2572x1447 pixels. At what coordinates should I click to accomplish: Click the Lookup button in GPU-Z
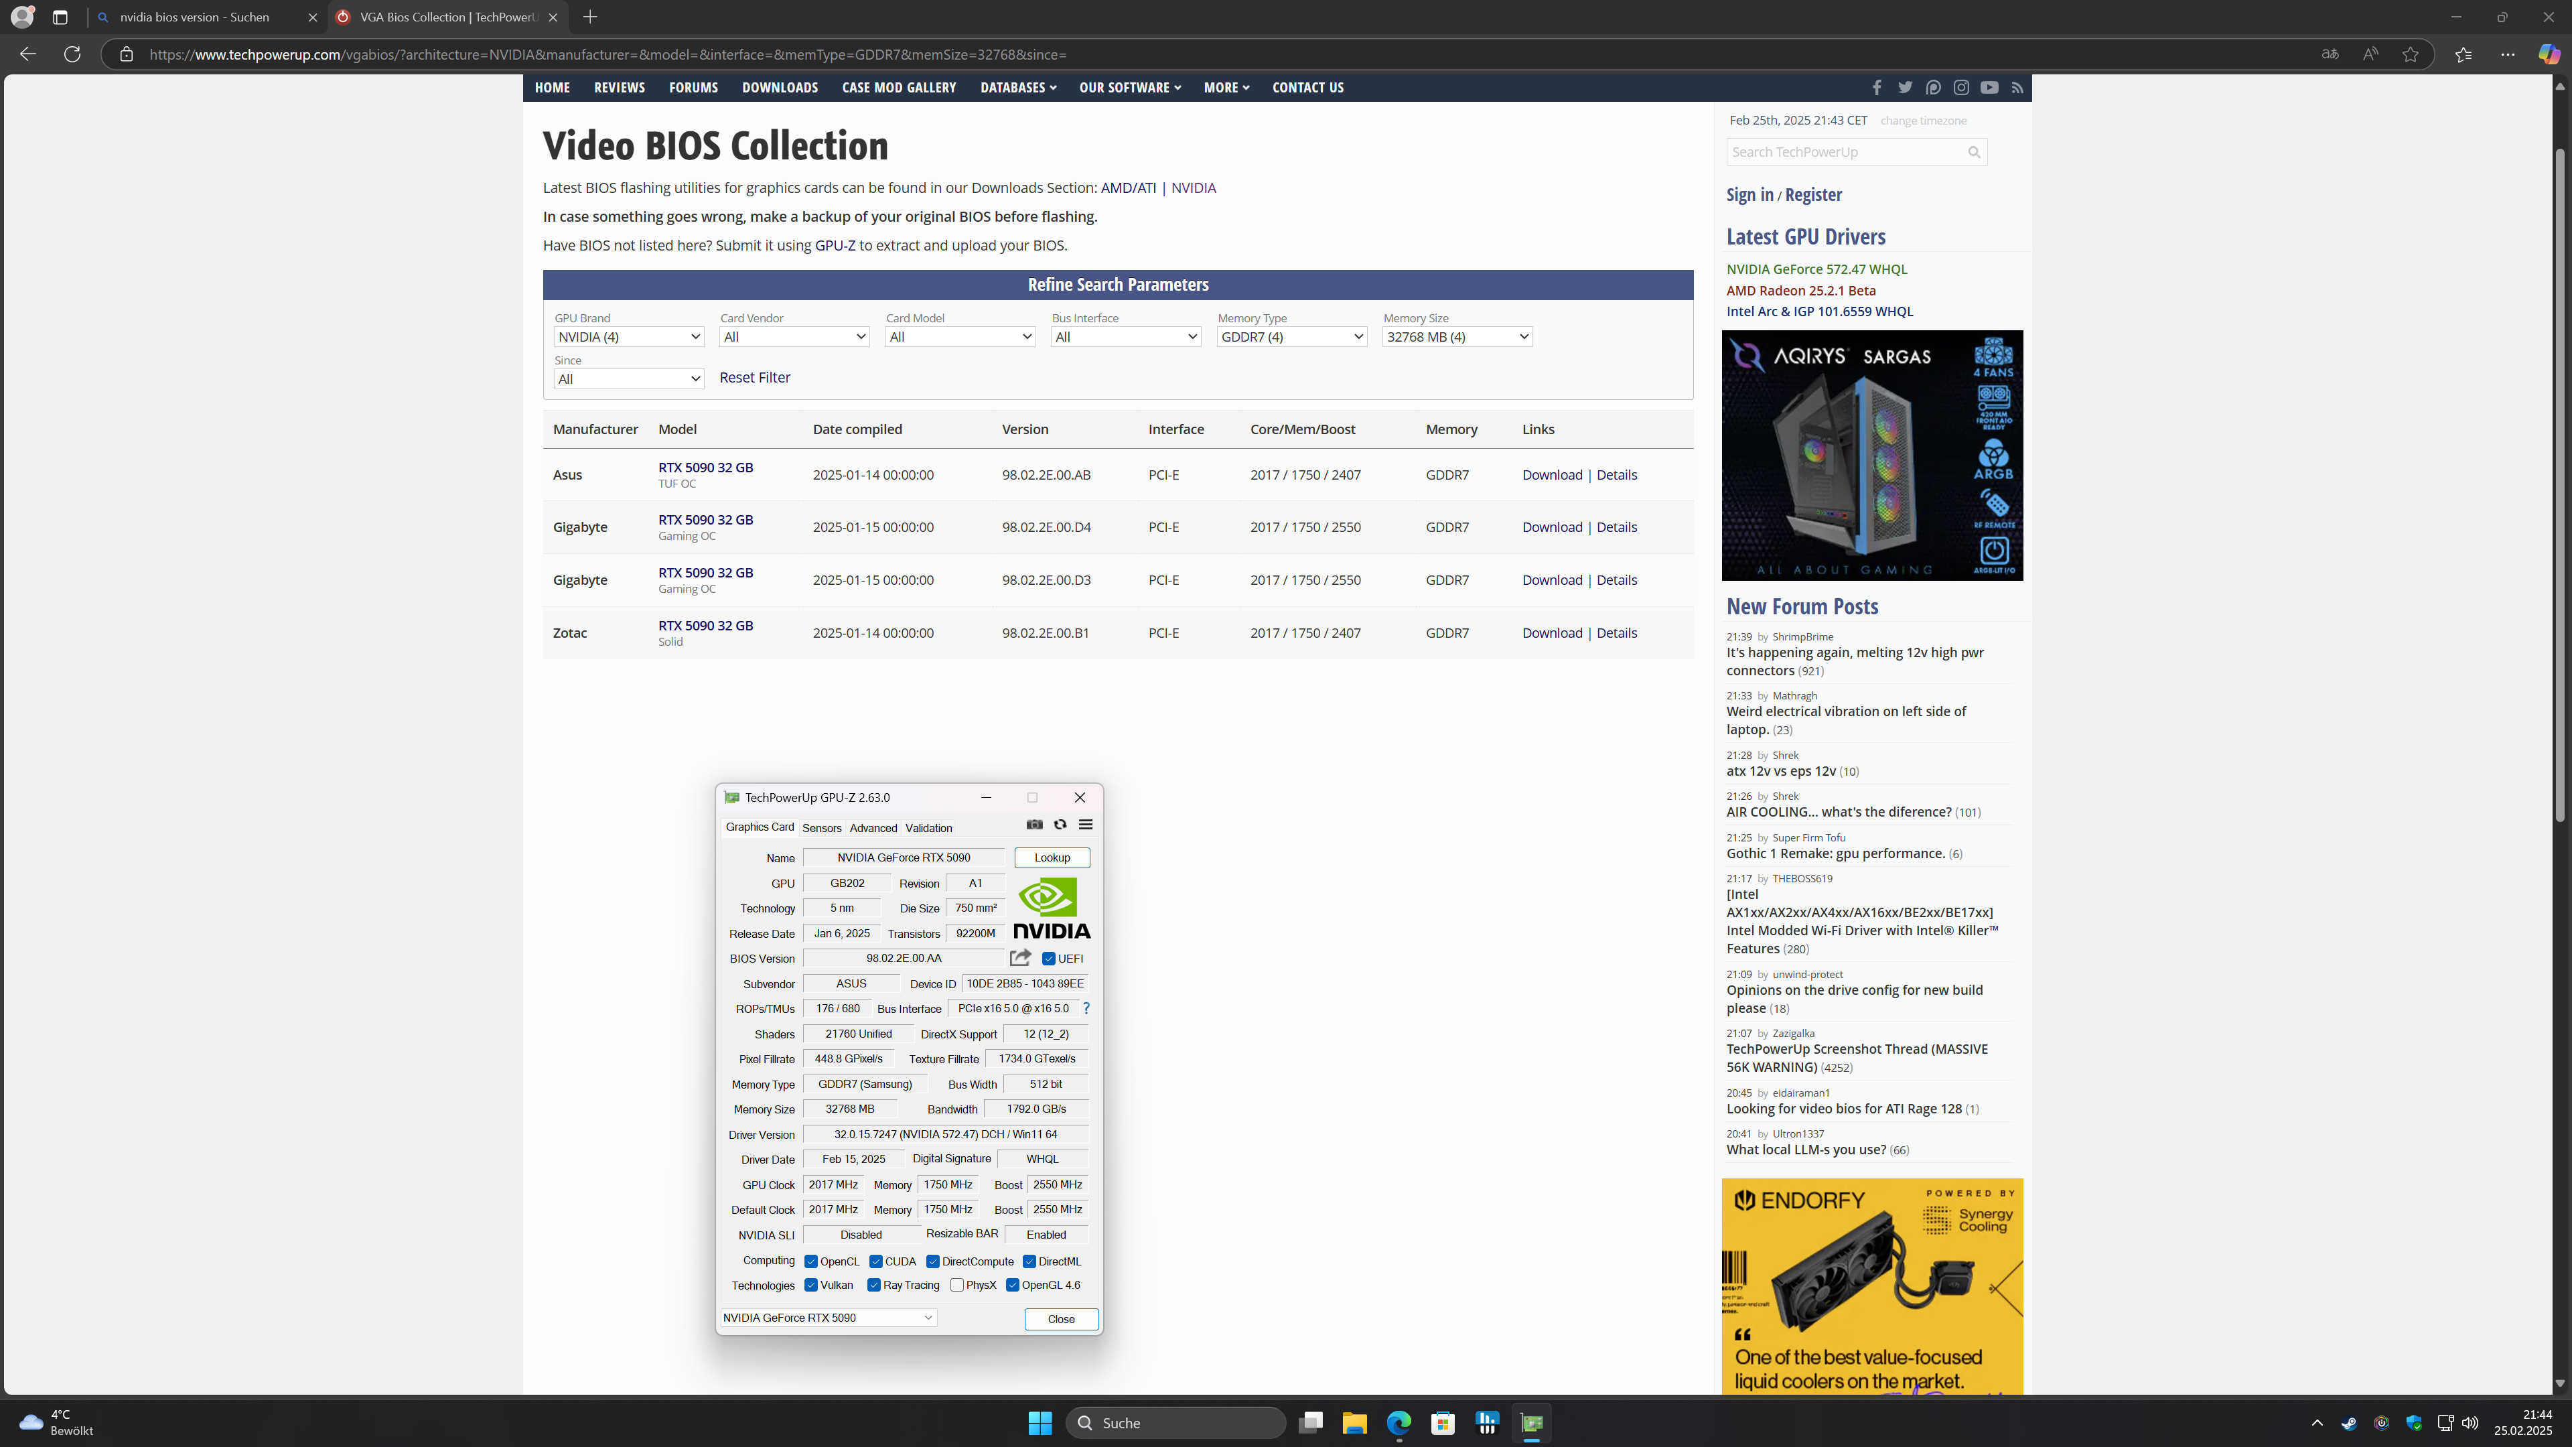click(x=1052, y=857)
